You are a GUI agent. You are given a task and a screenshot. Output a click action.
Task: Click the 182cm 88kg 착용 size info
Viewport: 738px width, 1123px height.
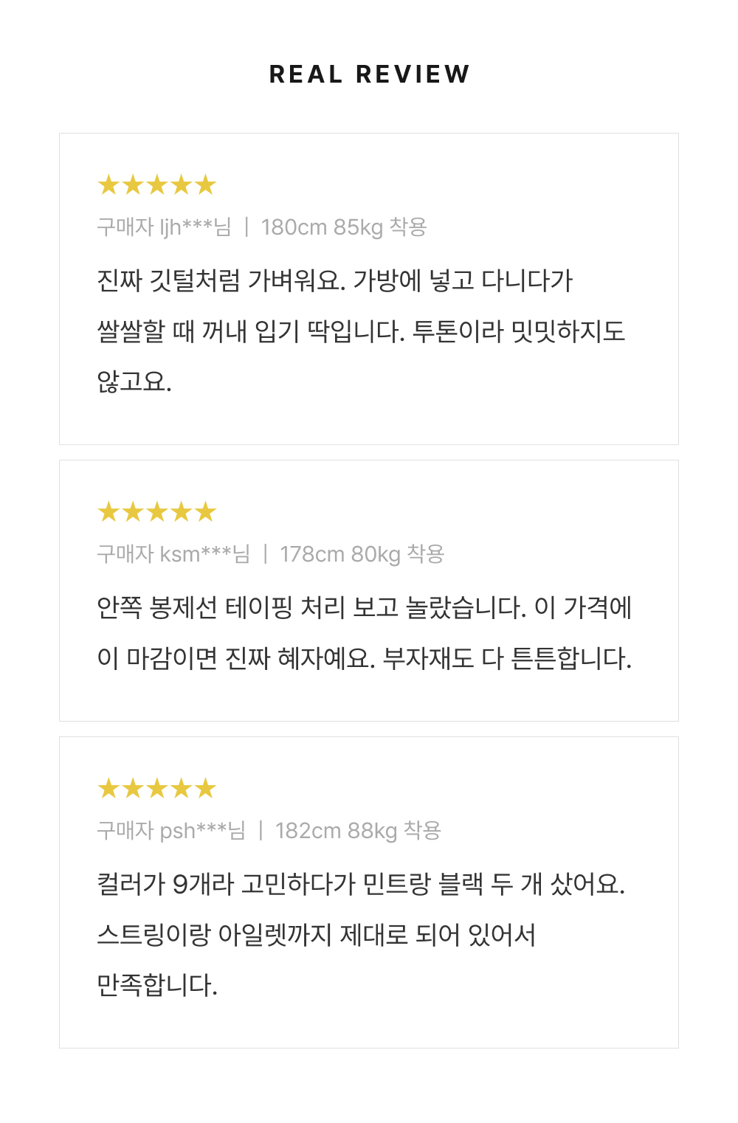pyautogui.click(x=358, y=830)
